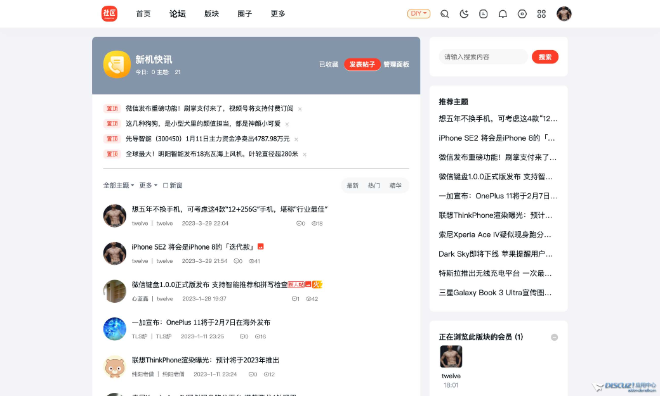Expand the DIY dropdown button
The image size is (660, 396).
tap(418, 13)
